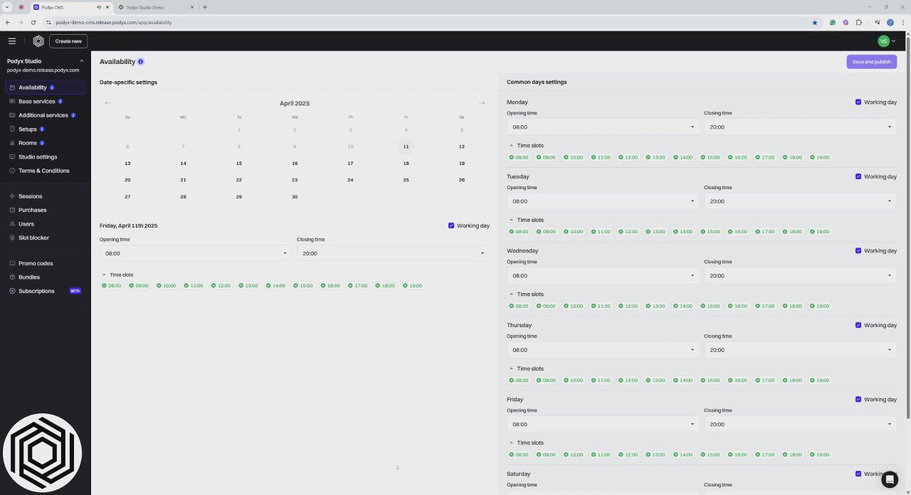Click the Podyx hexagon logo in header
Image resolution: width=911 pixels, height=495 pixels.
pos(38,41)
